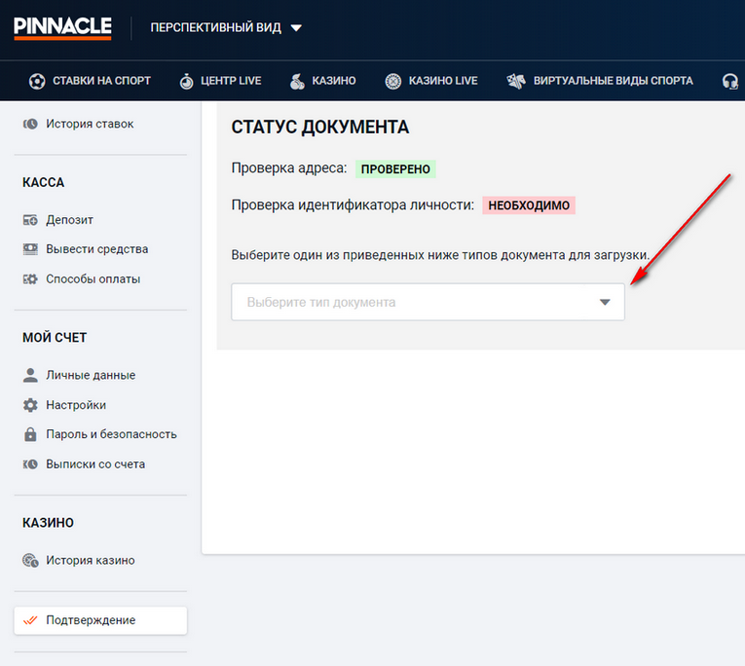Click the История казино chip-clock icon
Viewport: 745px width, 666px height.
(30, 561)
